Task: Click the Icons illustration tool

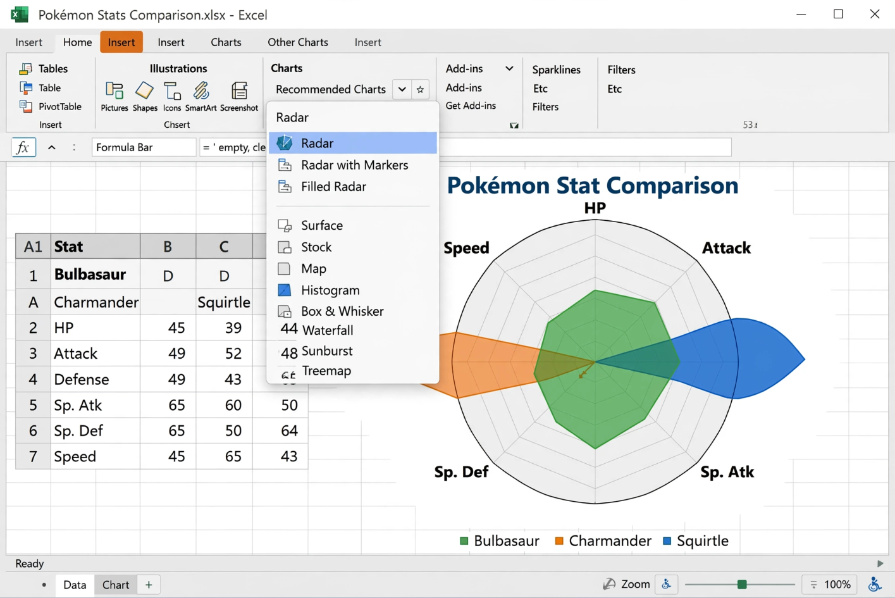Action: [x=172, y=91]
